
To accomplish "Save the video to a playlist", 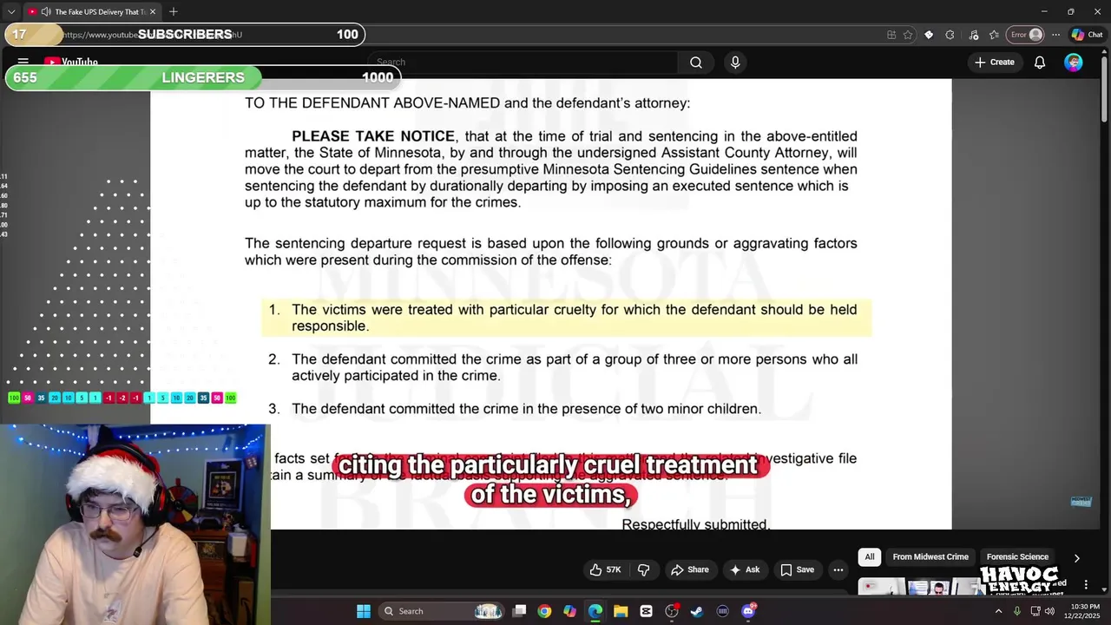I will click(797, 569).
